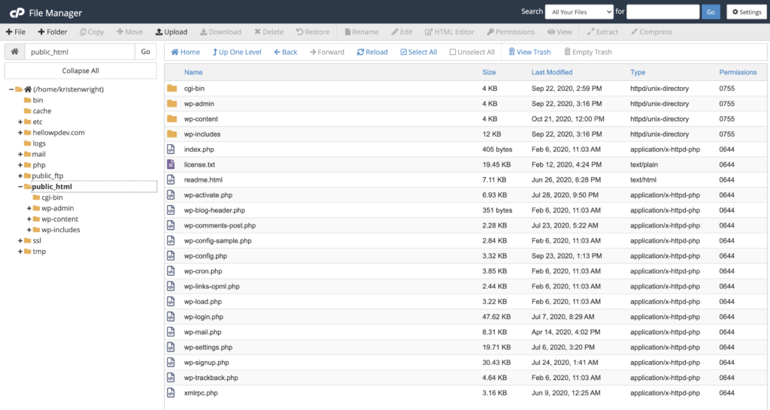Select wp-settings.php file name
Image resolution: width=770 pixels, height=410 pixels.
pyautogui.click(x=208, y=347)
